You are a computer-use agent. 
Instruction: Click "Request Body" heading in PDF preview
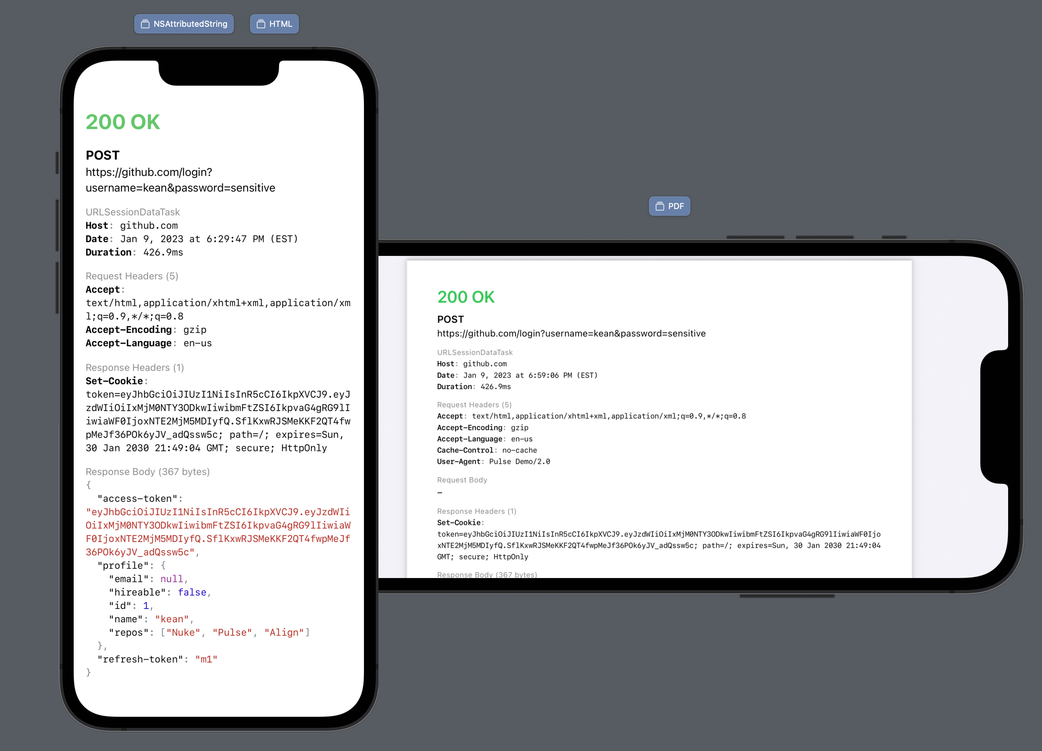point(462,480)
